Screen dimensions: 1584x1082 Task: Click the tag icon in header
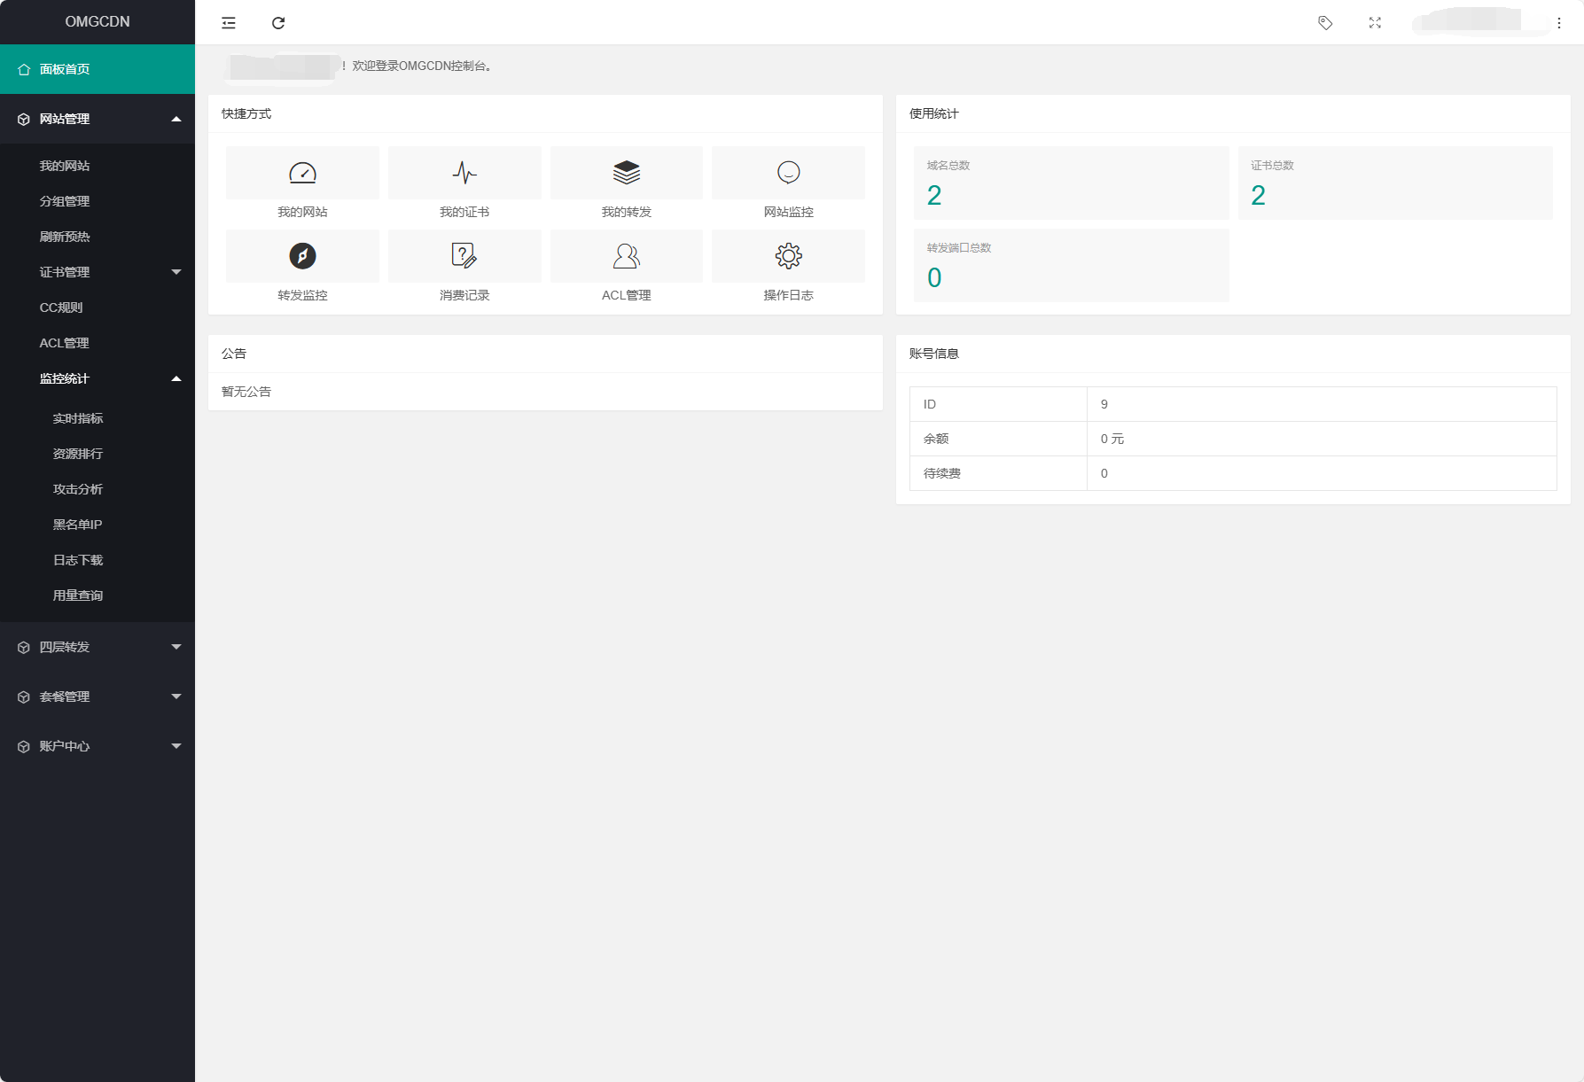point(1325,23)
